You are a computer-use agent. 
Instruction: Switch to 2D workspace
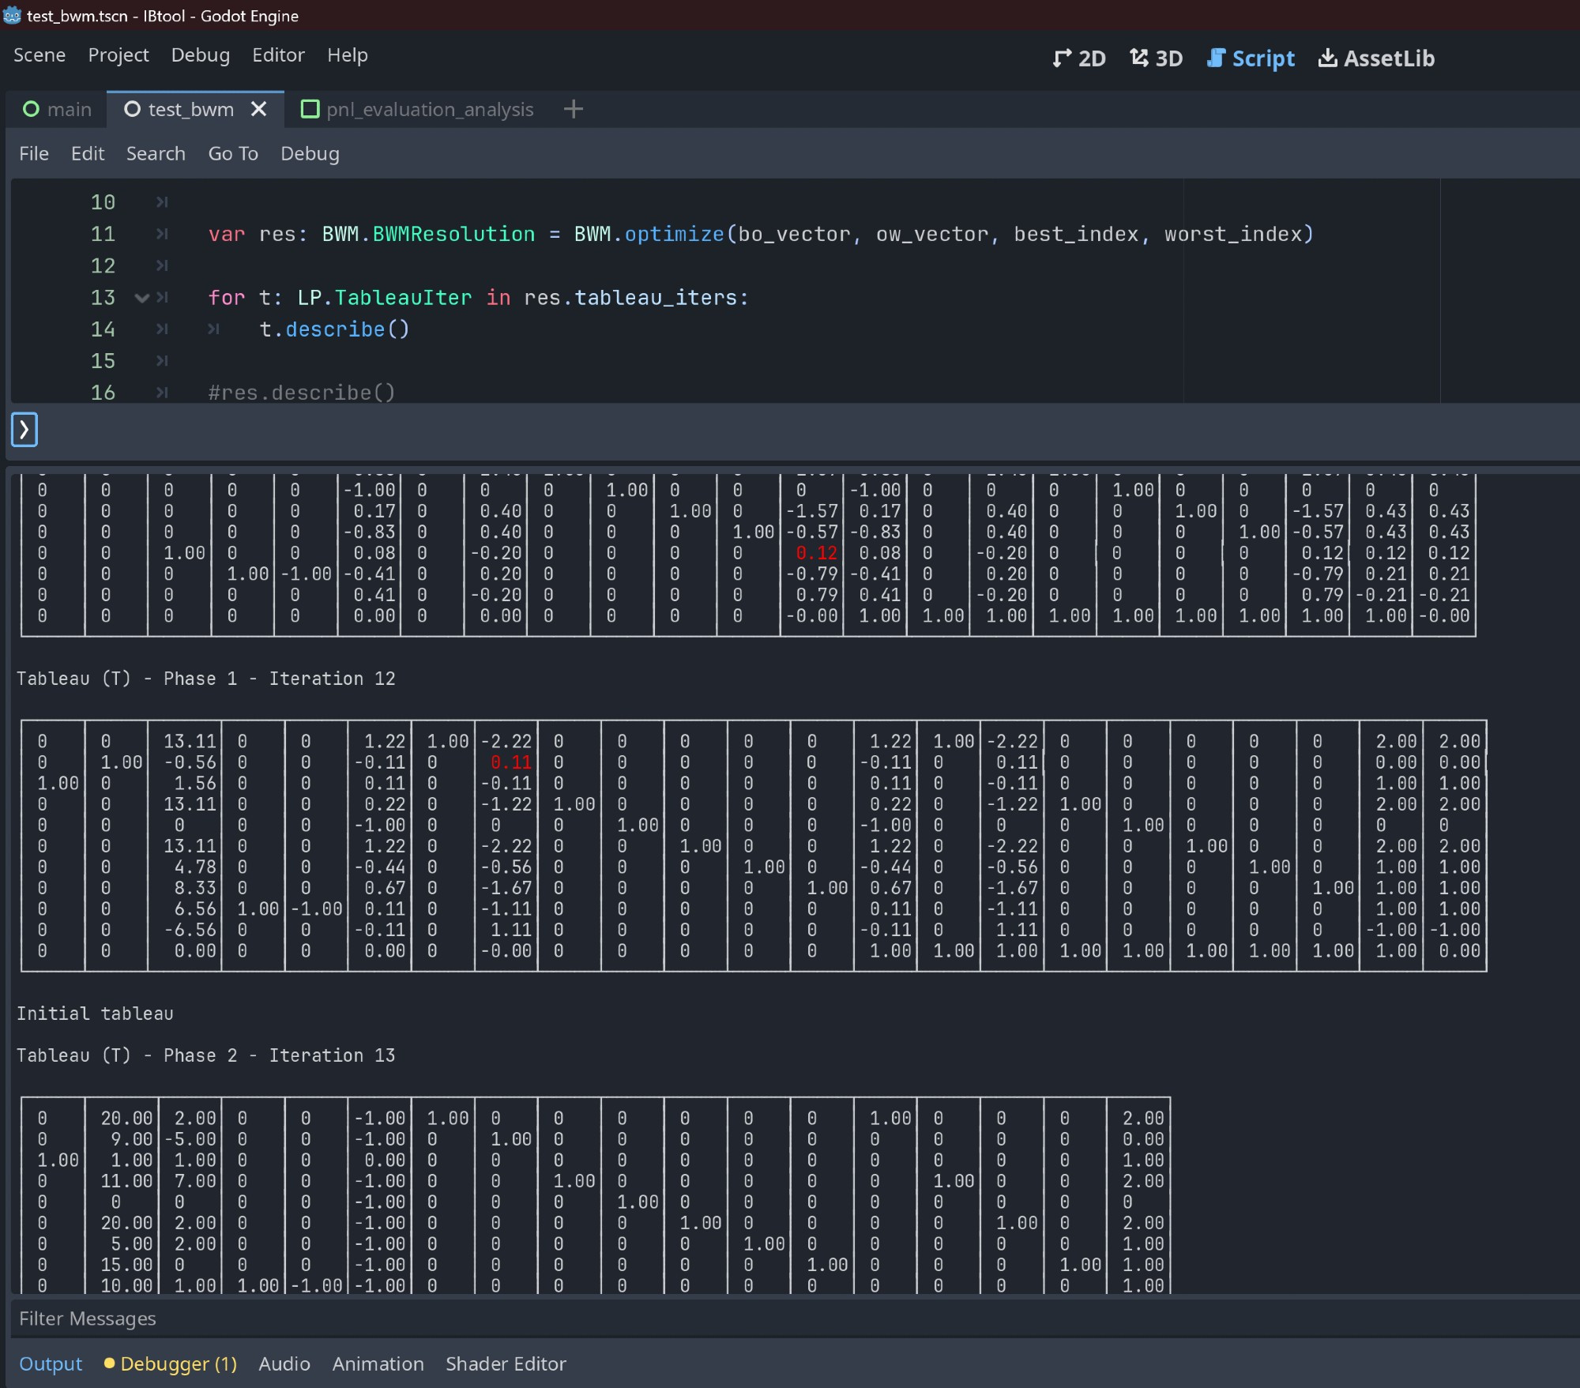1079,58
